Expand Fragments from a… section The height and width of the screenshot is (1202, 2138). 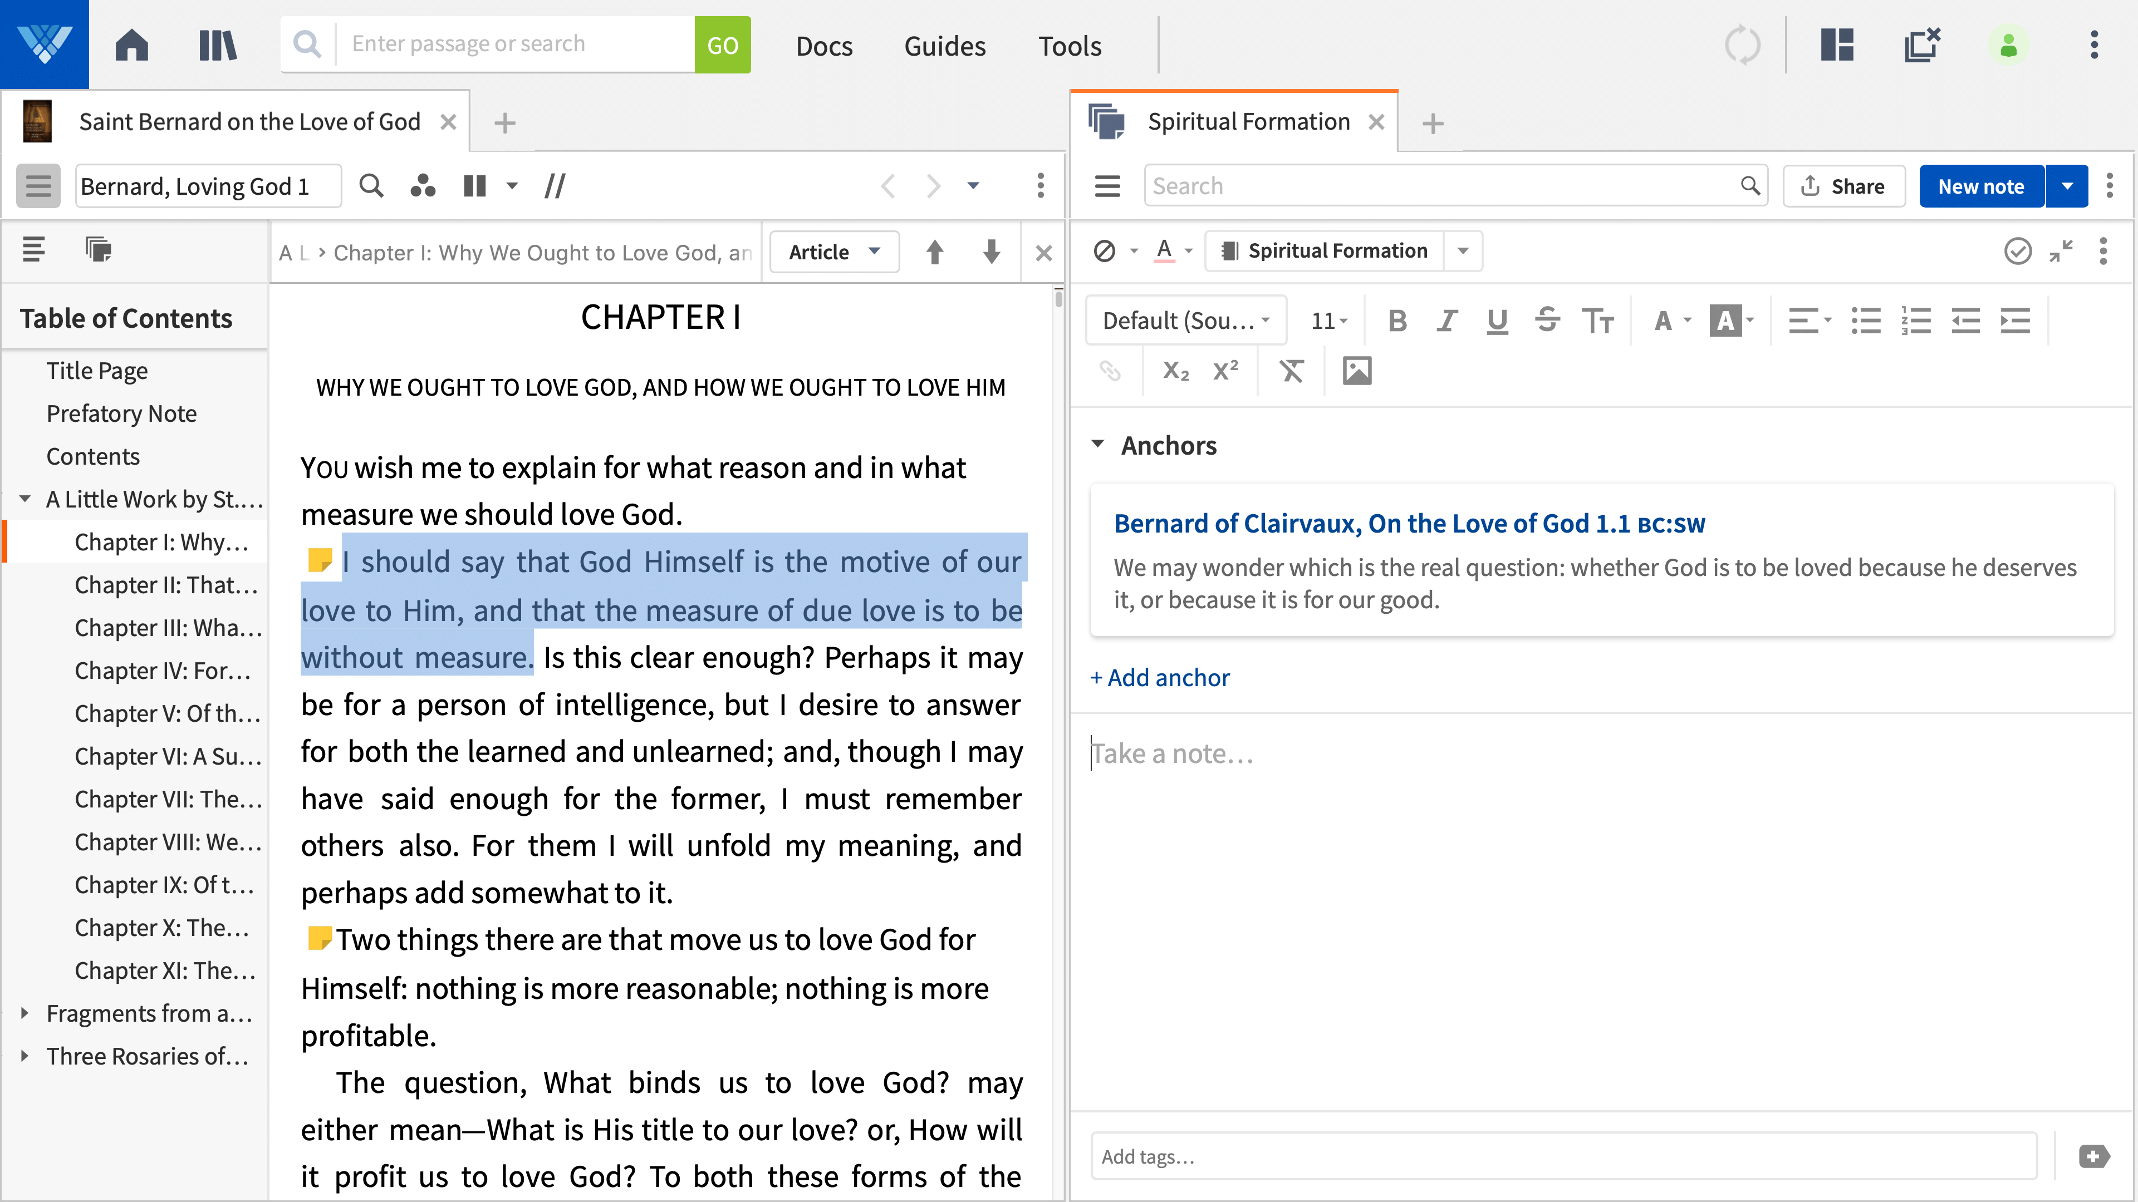click(25, 1013)
